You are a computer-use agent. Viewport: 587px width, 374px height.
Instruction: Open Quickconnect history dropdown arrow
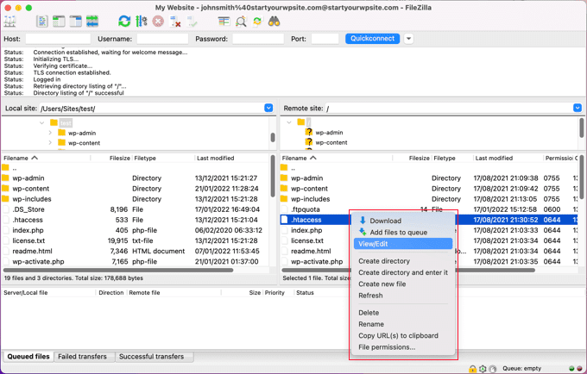(x=409, y=39)
